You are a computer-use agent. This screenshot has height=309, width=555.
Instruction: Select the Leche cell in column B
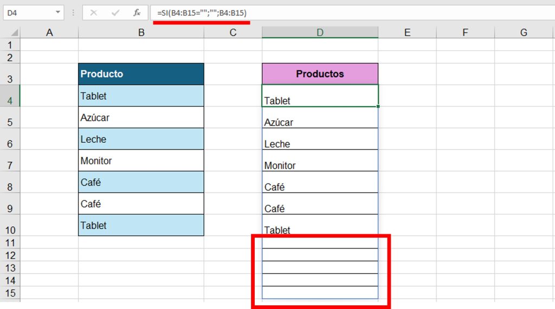pyautogui.click(x=141, y=139)
